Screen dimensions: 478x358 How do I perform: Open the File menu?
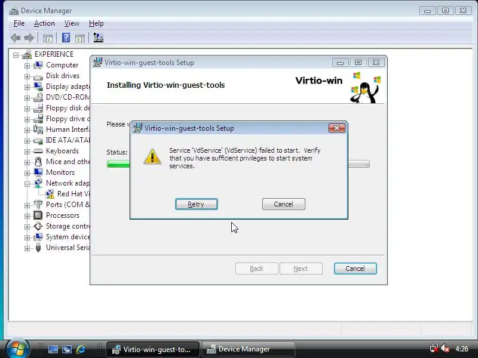[19, 23]
